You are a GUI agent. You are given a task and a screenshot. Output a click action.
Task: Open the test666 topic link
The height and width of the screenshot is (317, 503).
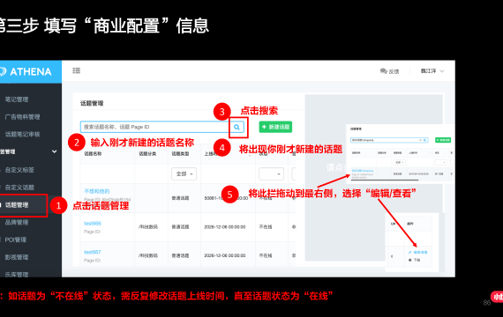(93, 223)
